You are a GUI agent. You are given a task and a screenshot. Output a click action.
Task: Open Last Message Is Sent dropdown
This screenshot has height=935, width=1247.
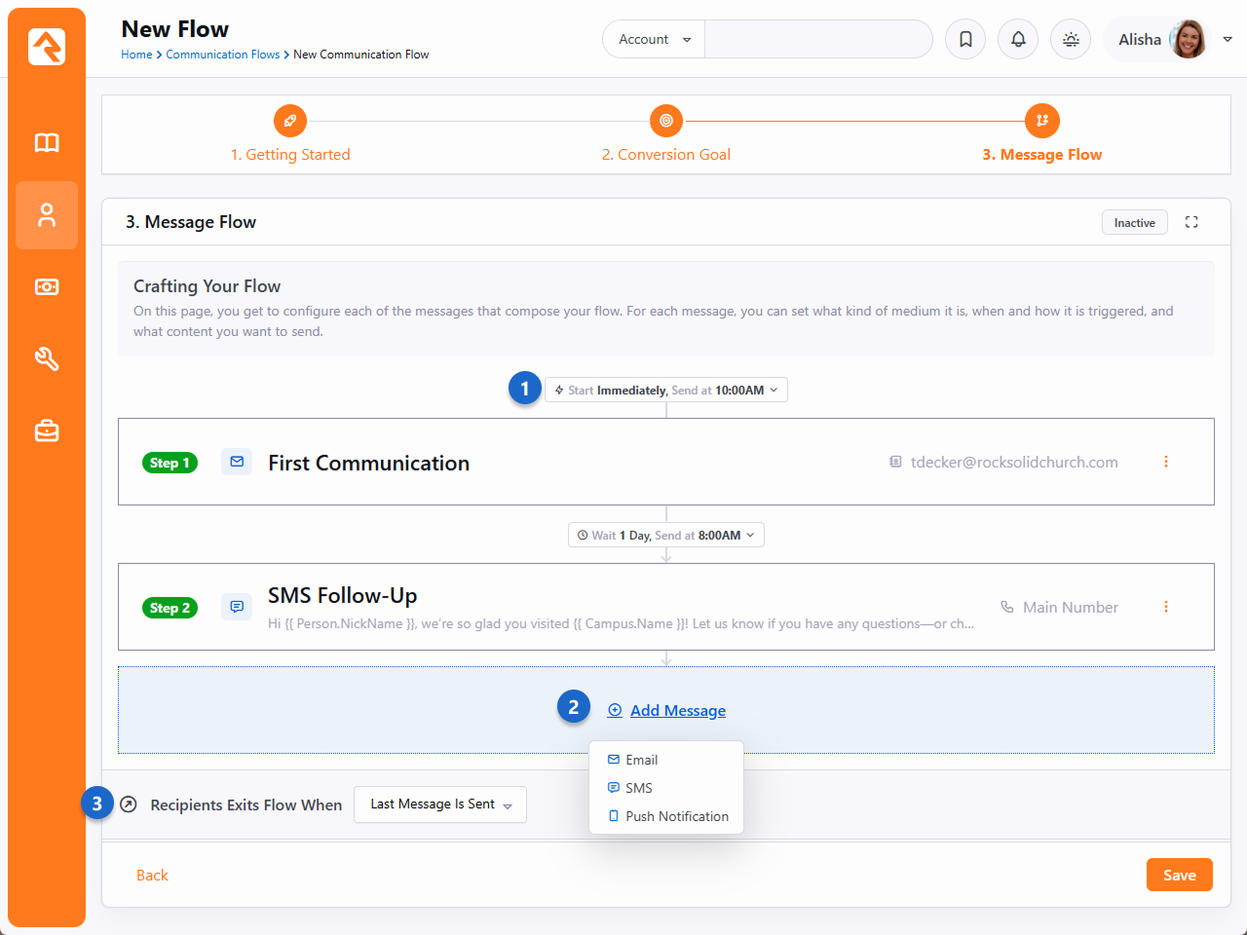tap(440, 804)
